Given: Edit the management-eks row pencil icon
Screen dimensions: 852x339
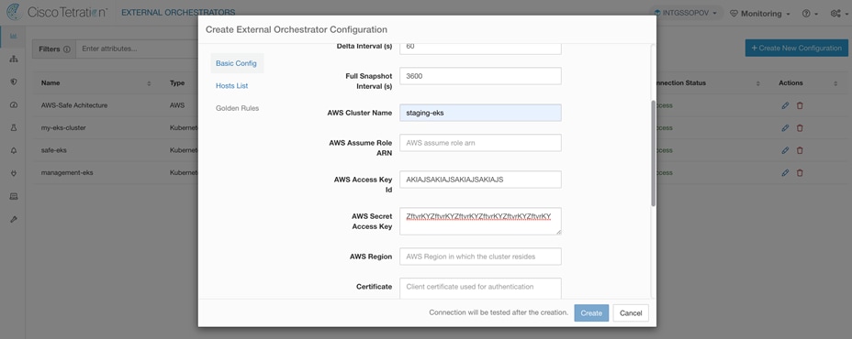Looking at the screenshot, I should 785,172.
